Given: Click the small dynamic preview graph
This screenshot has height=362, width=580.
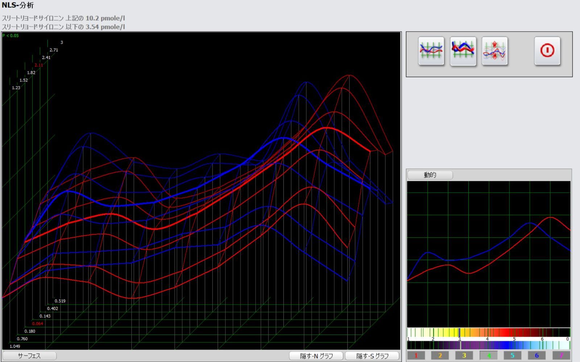Looking at the screenshot, I should click(x=488, y=254).
